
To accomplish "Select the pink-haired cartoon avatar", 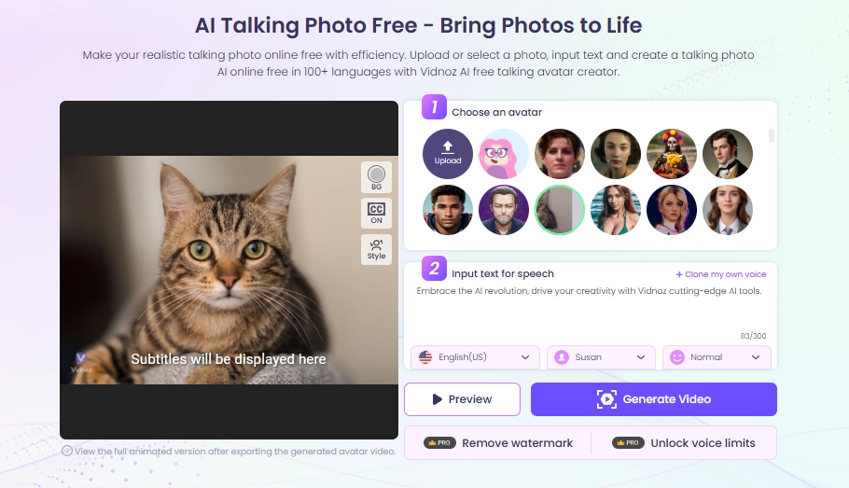I will (504, 154).
